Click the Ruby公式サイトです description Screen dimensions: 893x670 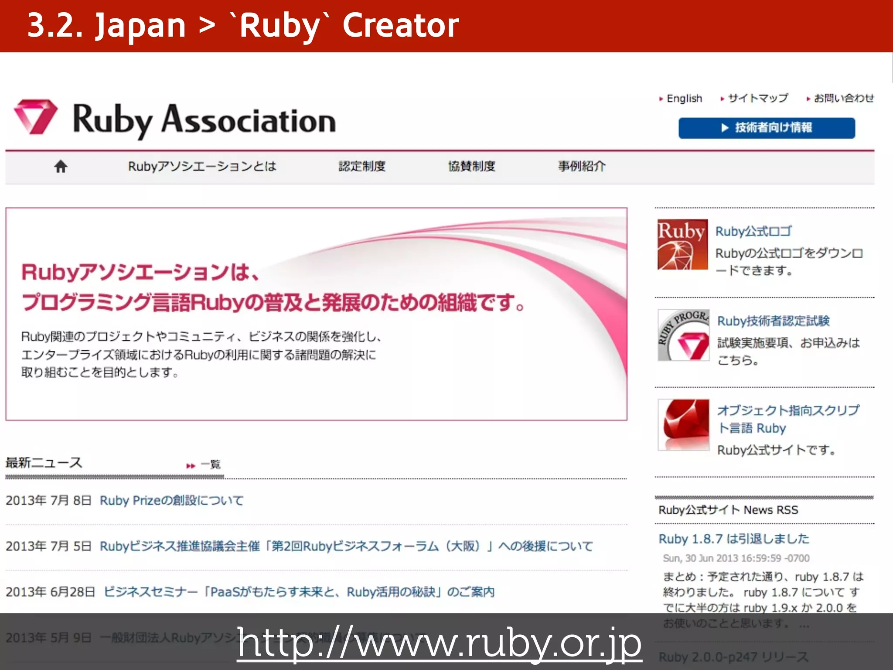(776, 450)
